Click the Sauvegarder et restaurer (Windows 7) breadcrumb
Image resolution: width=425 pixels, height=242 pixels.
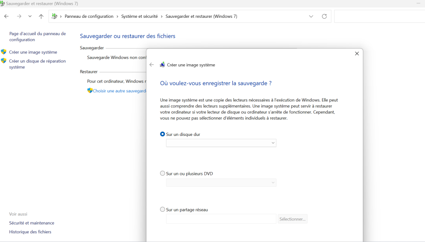[201, 16]
